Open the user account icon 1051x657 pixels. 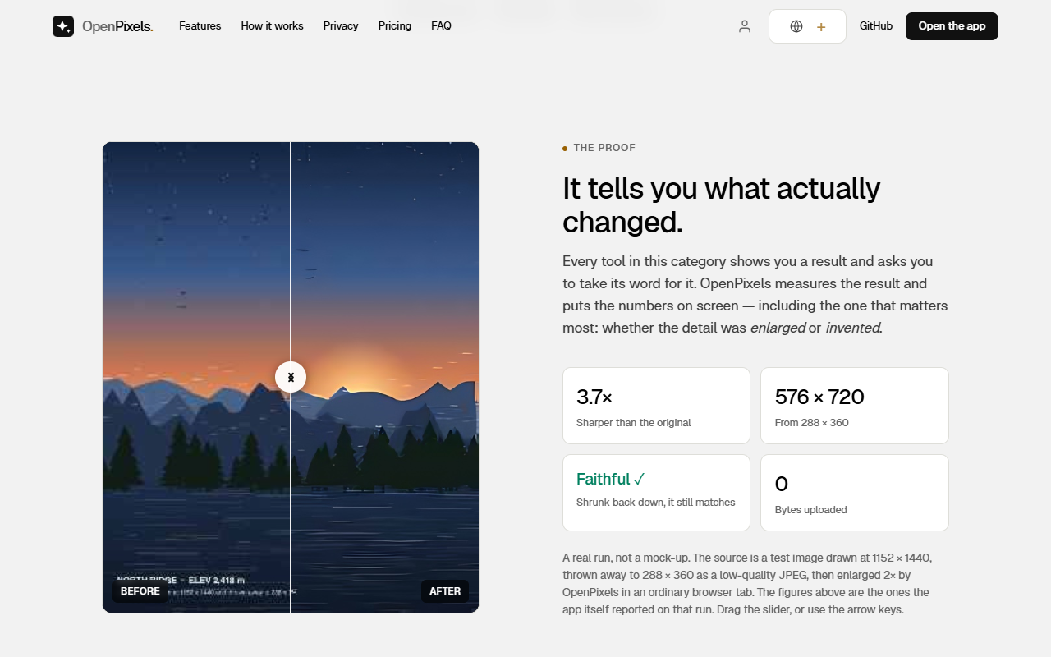(x=745, y=26)
